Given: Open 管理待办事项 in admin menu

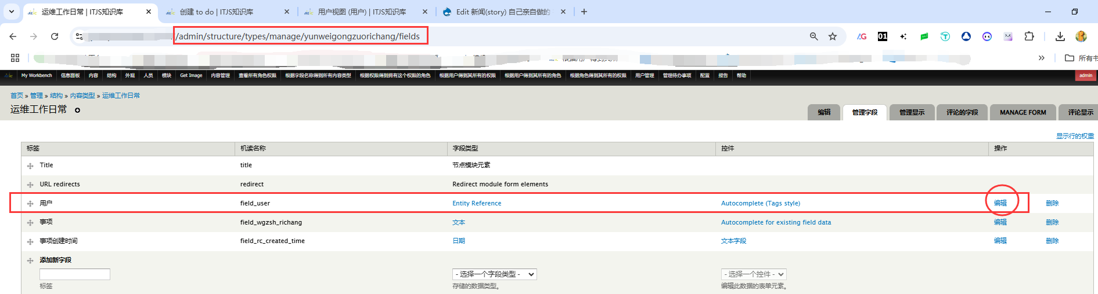Looking at the screenshot, I should 677,75.
